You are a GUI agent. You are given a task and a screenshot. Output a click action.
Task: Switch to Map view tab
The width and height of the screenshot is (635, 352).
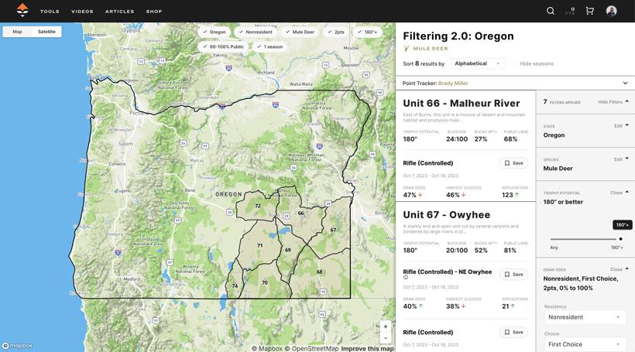tap(17, 32)
